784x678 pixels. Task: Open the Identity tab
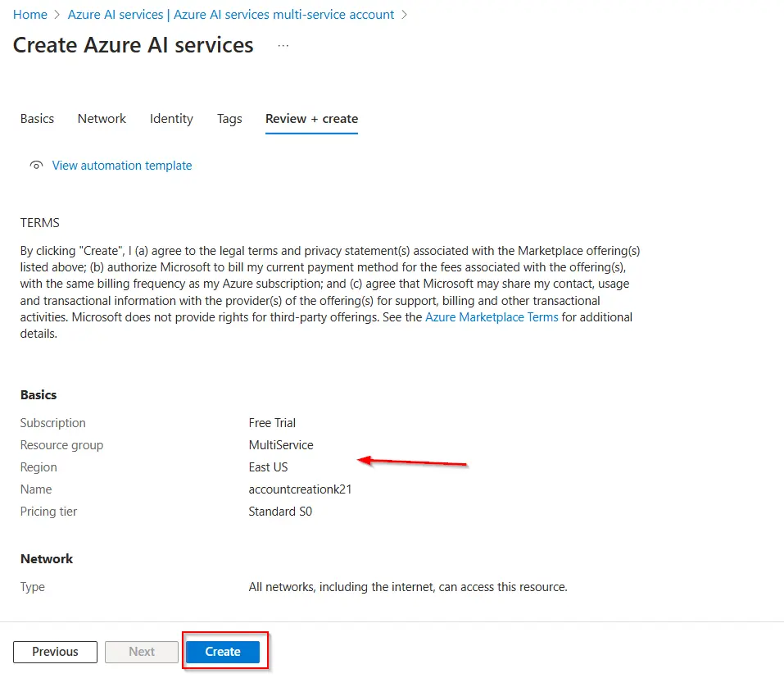click(171, 119)
